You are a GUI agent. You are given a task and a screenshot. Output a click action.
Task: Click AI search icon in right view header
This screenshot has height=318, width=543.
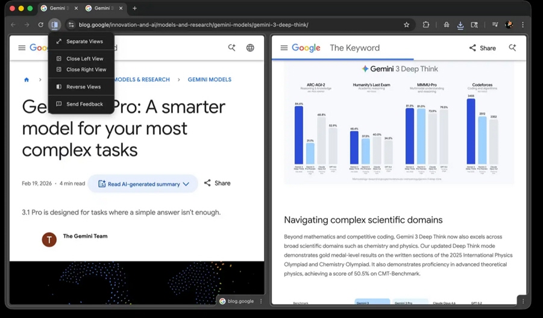(x=512, y=48)
